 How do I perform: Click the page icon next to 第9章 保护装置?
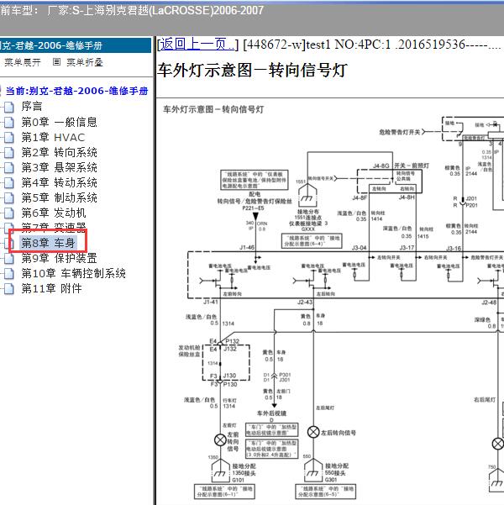click(x=9, y=258)
